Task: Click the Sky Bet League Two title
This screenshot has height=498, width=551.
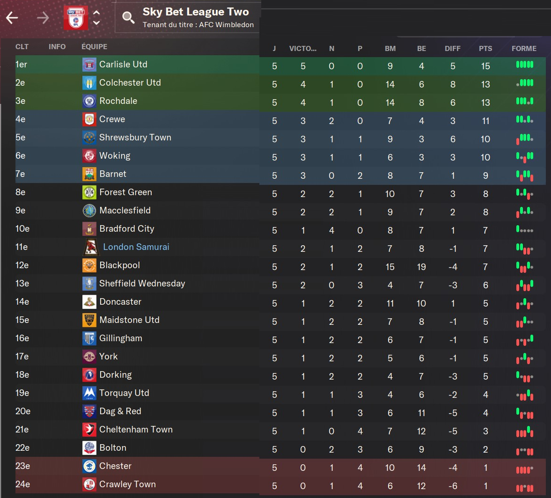Action: (196, 12)
